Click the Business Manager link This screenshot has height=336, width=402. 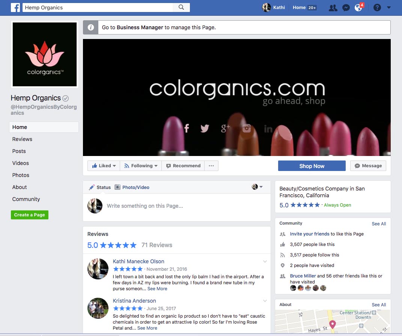[x=140, y=27]
